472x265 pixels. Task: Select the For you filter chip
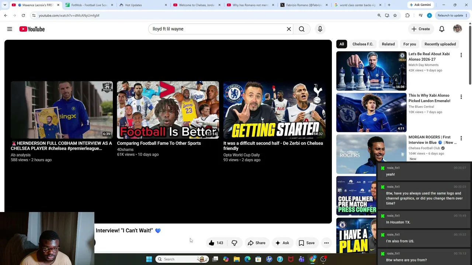[410, 44]
